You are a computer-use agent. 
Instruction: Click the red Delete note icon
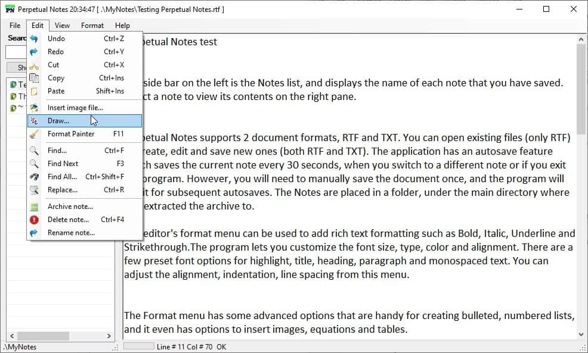(35, 220)
